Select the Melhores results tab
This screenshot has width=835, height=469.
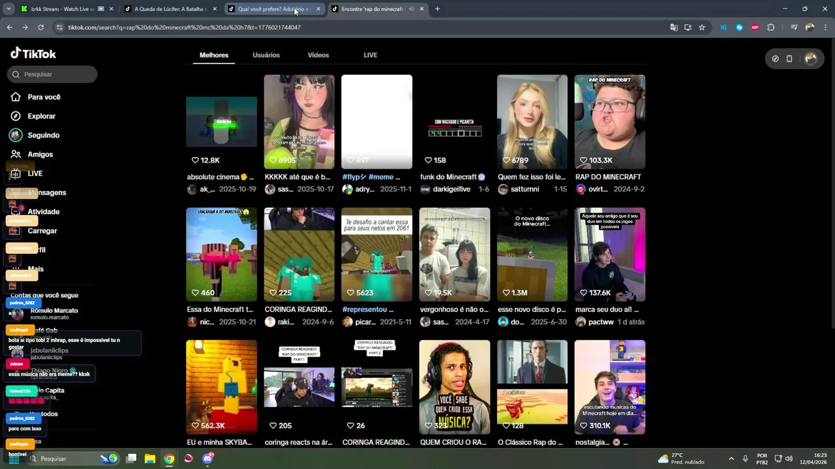(x=214, y=55)
